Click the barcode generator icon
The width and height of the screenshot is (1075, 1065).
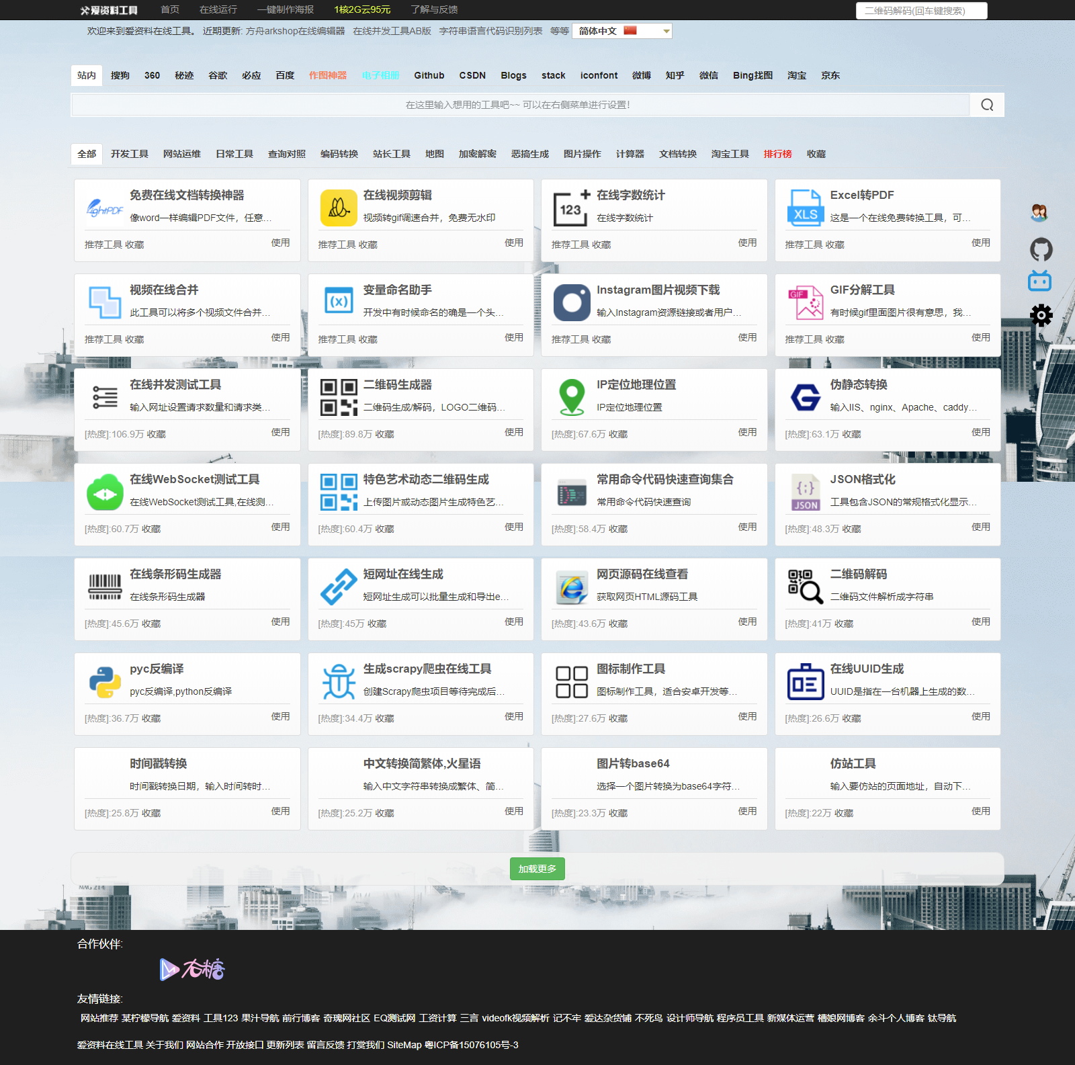coord(105,587)
